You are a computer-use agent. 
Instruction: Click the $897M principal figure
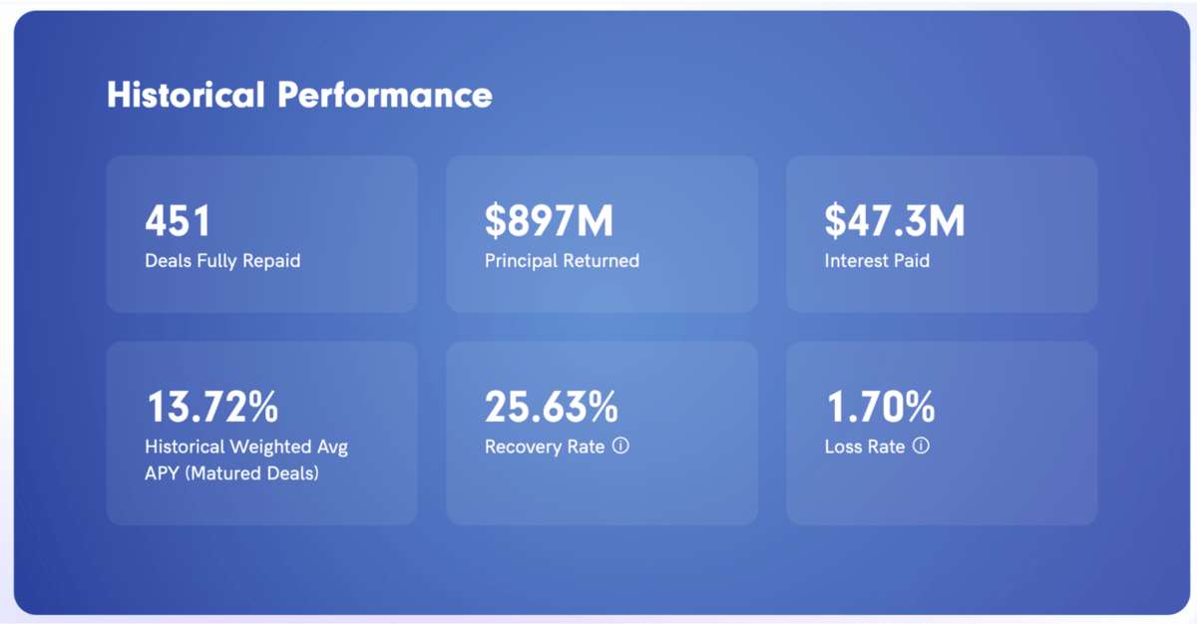click(x=549, y=221)
